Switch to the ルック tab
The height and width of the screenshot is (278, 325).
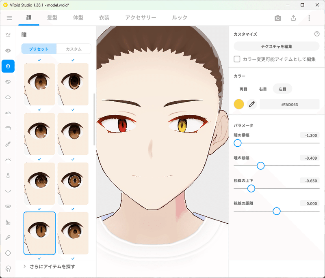(180, 18)
